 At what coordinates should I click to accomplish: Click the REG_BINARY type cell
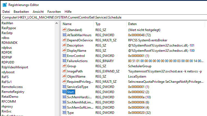pyautogui.click(x=104, y=61)
